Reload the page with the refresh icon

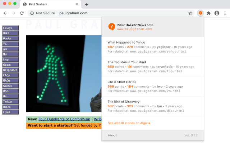point(22,13)
